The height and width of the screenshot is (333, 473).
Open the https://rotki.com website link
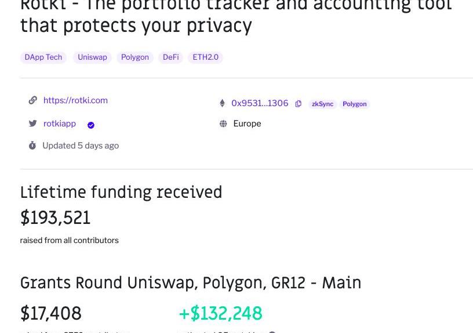pyautogui.click(x=75, y=100)
